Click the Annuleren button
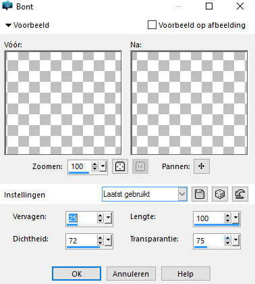This screenshot has width=255, height=284. 131,274
